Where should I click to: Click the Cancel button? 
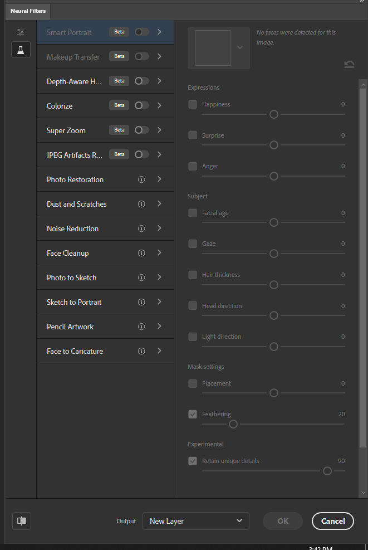(x=333, y=521)
